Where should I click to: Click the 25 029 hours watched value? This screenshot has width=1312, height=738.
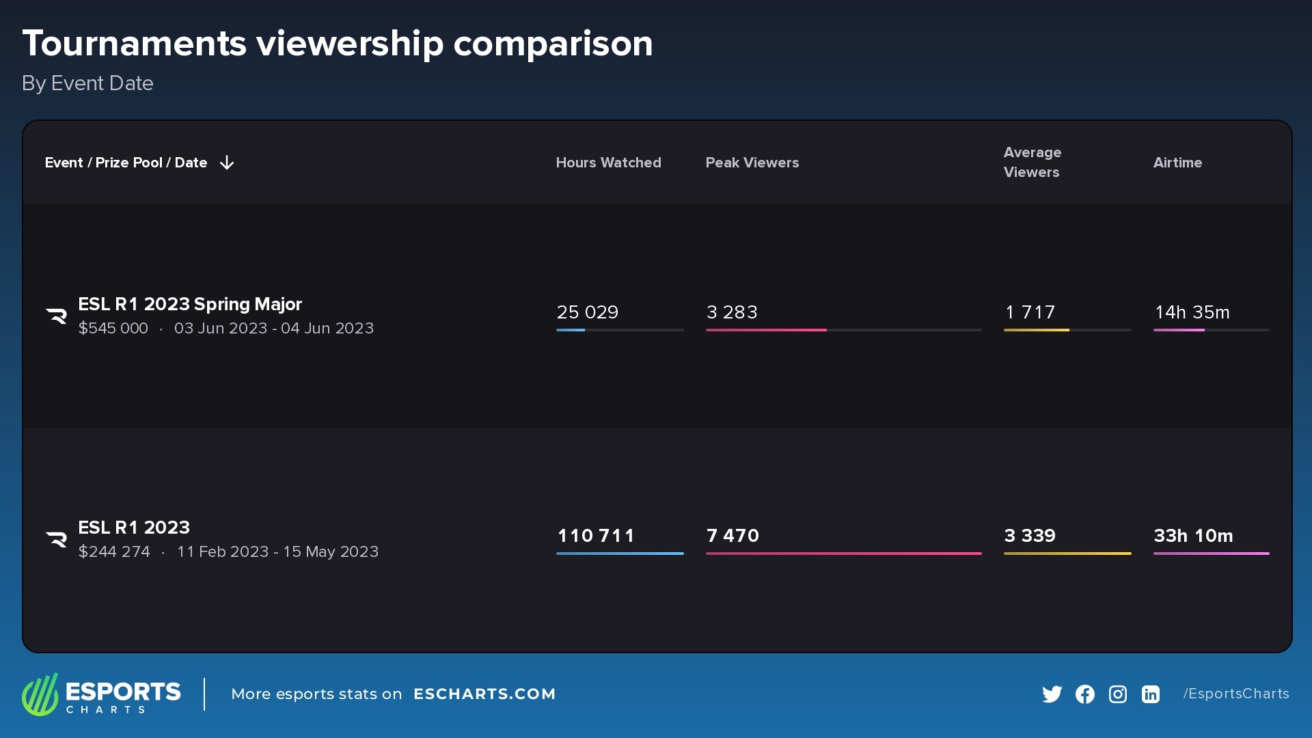(x=588, y=312)
